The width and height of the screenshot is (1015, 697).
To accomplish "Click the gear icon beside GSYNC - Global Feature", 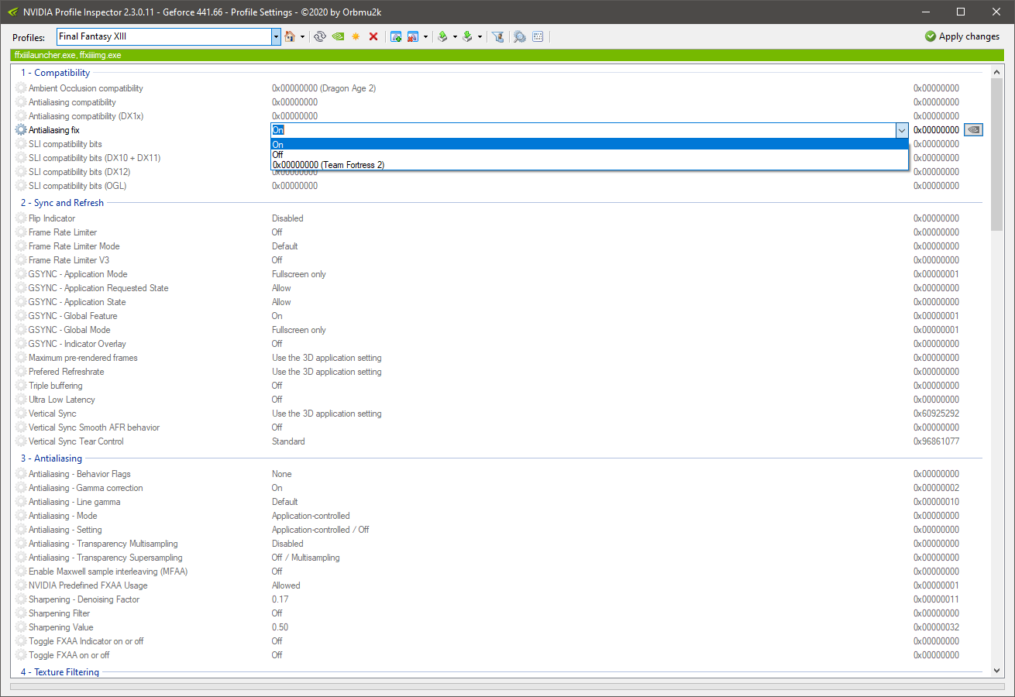I will click(x=21, y=316).
